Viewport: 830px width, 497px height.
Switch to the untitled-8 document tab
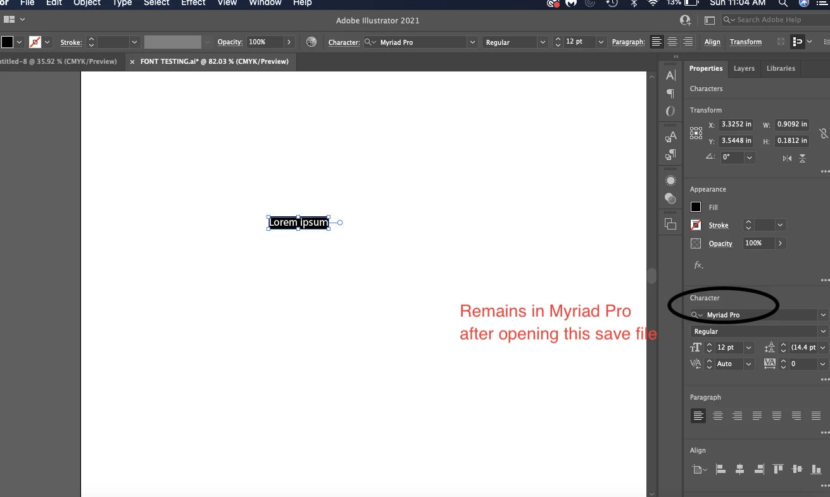(x=59, y=62)
